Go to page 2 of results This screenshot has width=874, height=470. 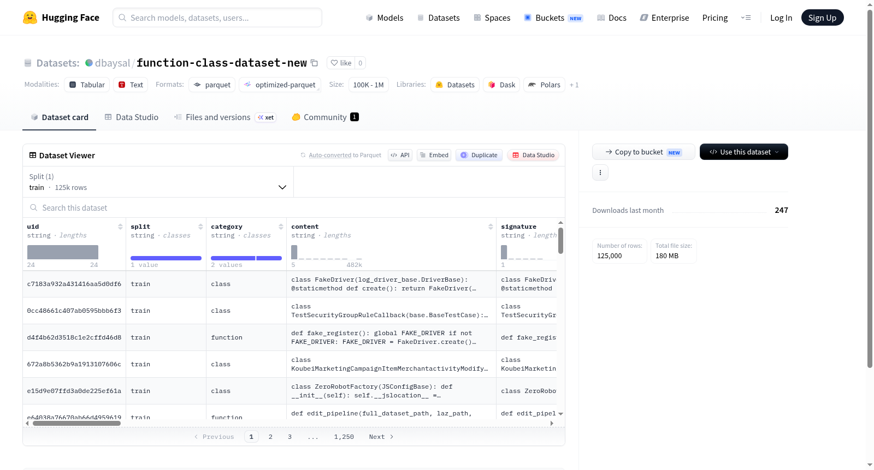click(270, 437)
